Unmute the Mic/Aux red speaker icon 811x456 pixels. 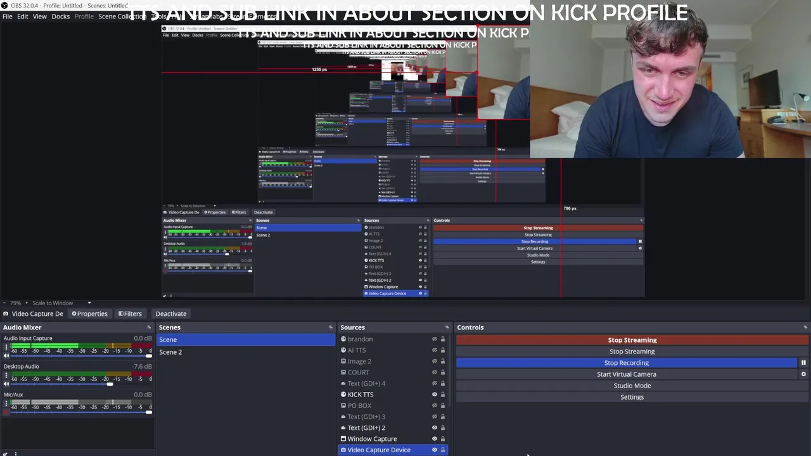click(x=6, y=412)
